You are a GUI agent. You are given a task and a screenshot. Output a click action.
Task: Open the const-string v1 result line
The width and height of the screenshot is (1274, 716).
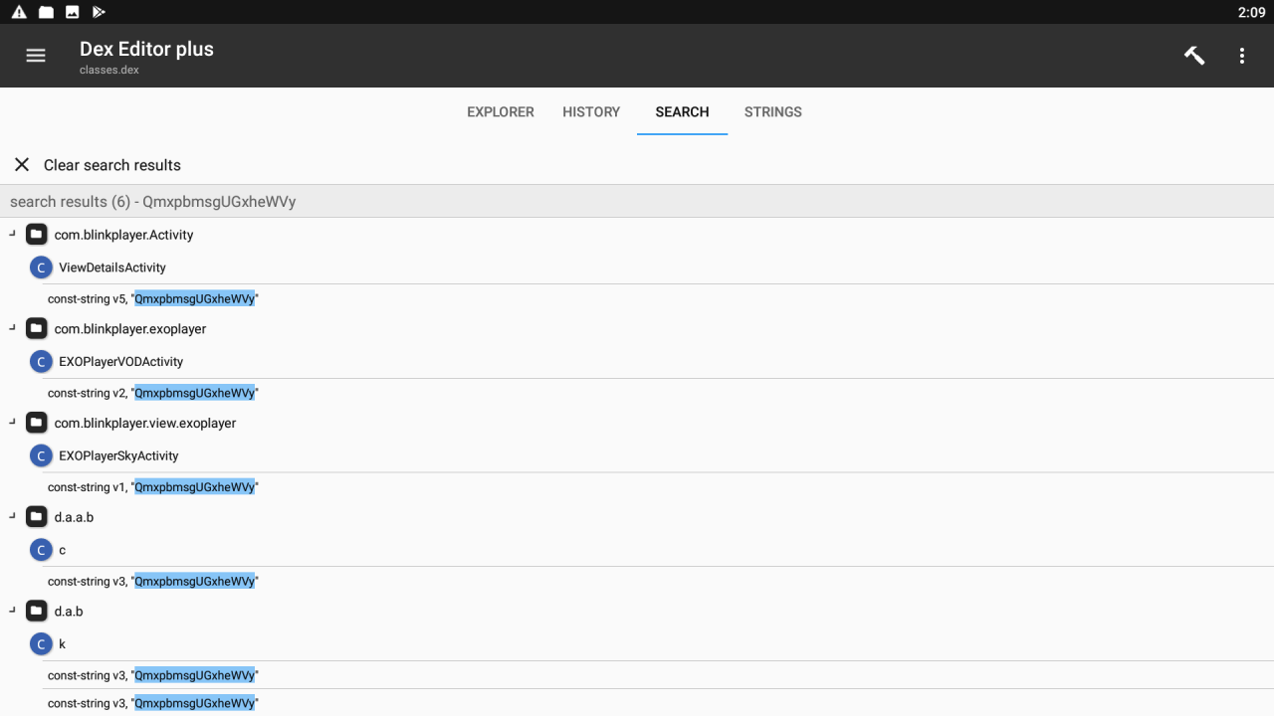153,487
